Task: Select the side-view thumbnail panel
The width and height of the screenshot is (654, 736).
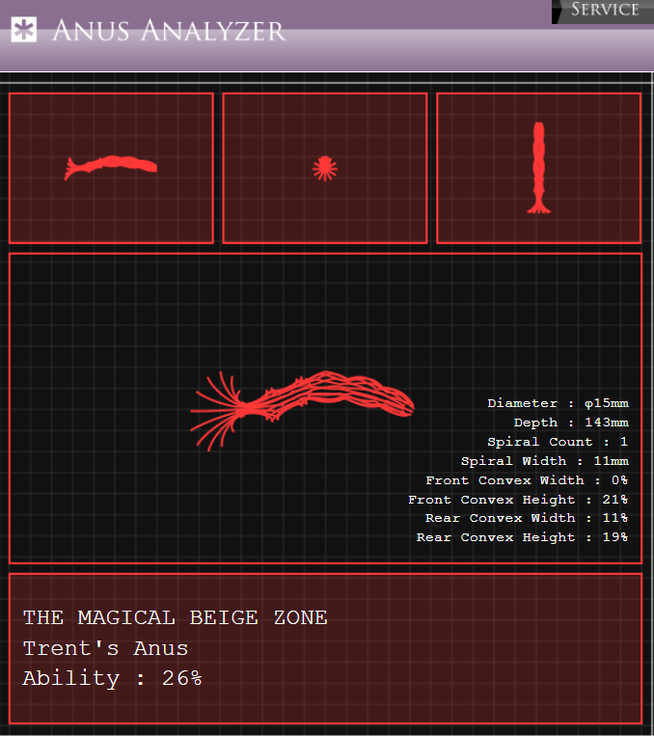Action: [111, 168]
